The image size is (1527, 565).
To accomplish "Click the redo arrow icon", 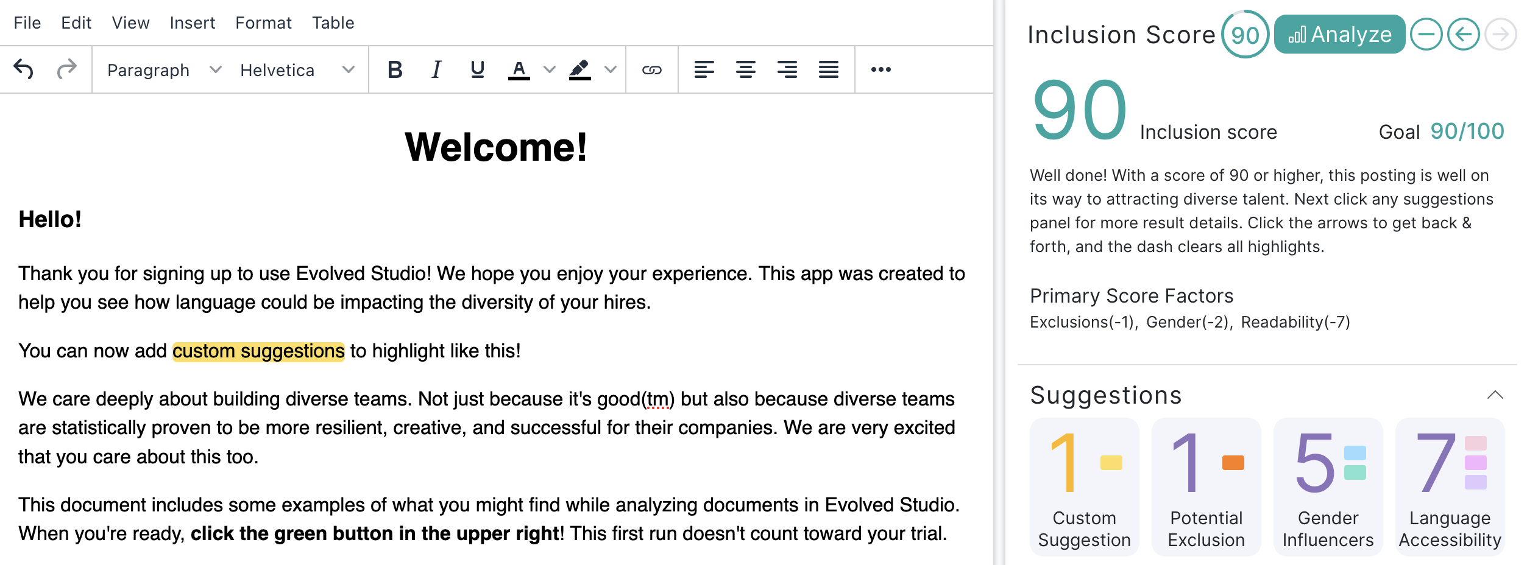I will [66, 69].
